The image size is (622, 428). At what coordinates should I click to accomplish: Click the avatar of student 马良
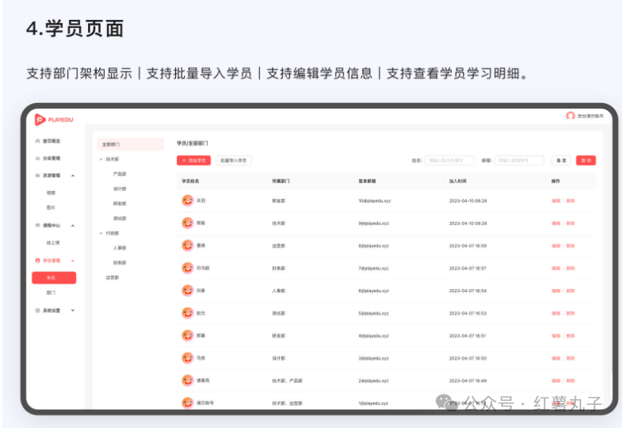pyautogui.click(x=188, y=358)
